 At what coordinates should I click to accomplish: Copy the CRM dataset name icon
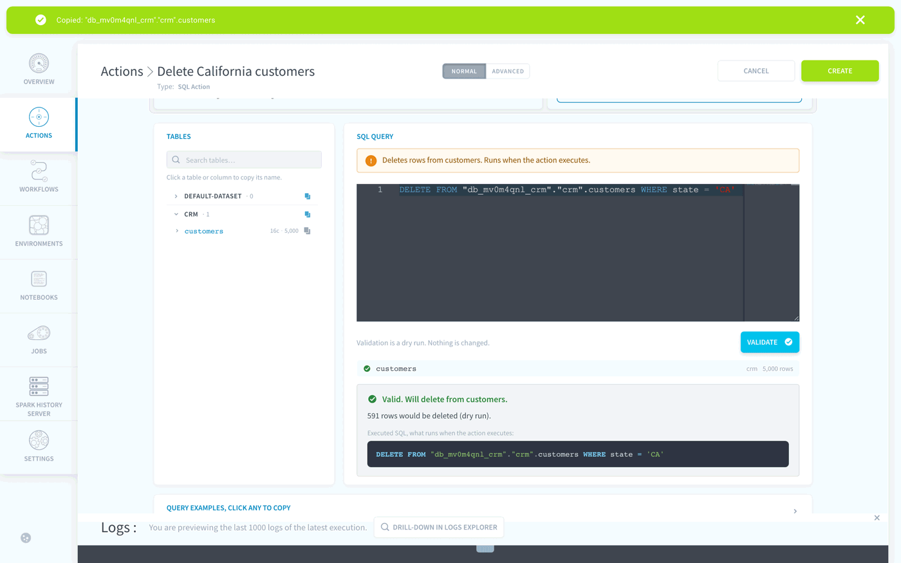pos(308,214)
